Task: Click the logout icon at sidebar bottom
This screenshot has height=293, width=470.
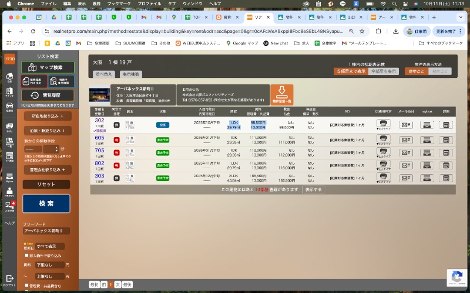Action: coord(9,280)
